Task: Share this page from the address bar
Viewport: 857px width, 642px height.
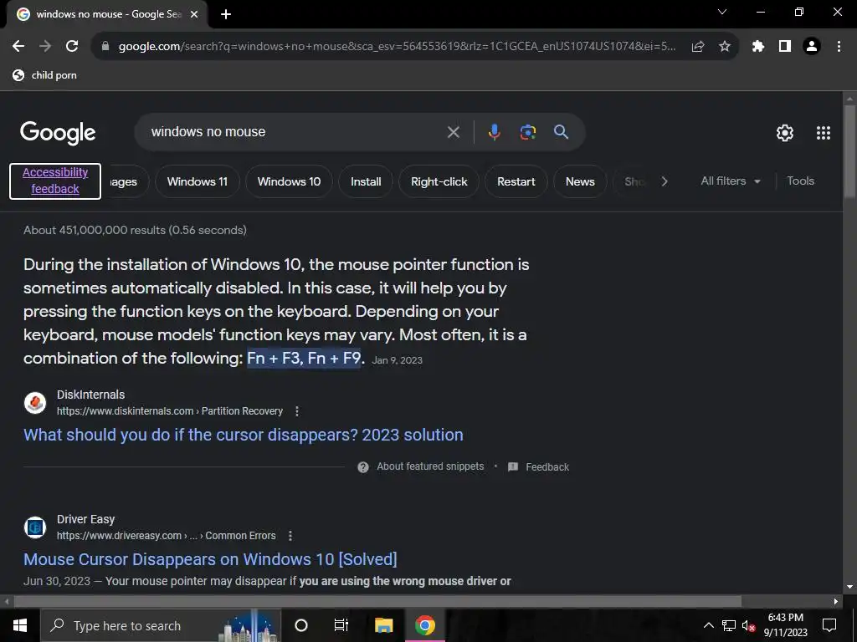Action: pyautogui.click(x=698, y=47)
